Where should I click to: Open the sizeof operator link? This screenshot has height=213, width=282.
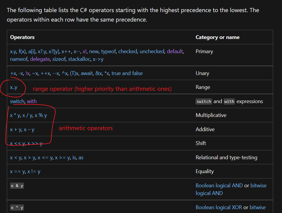coord(59,59)
